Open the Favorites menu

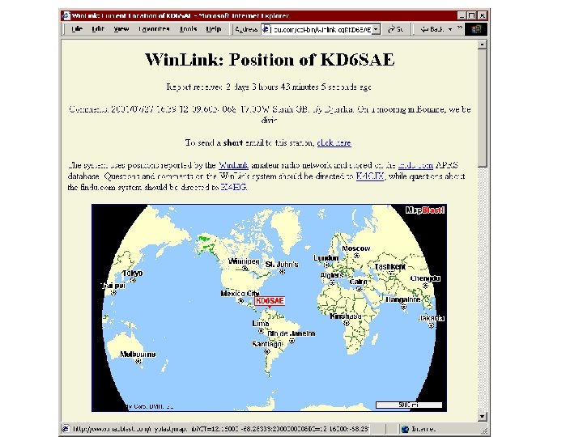[154, 29]
